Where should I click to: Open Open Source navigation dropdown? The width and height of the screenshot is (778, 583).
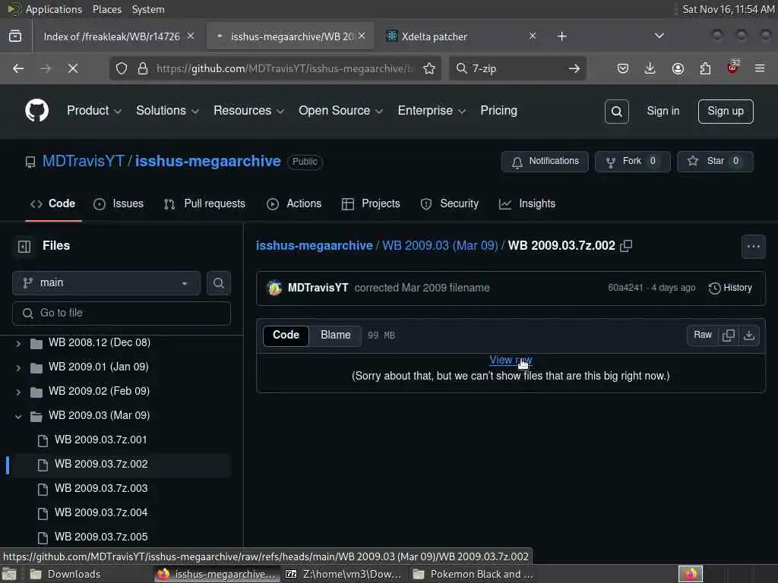(x=340, y=111)
